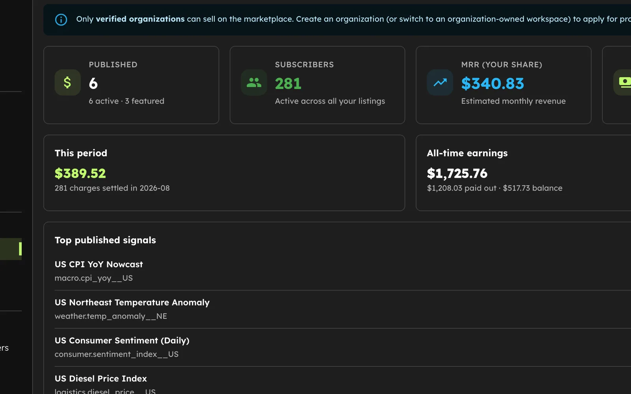Click the published count '6'
Screen dimensions: 631x394
coord(93,83)
